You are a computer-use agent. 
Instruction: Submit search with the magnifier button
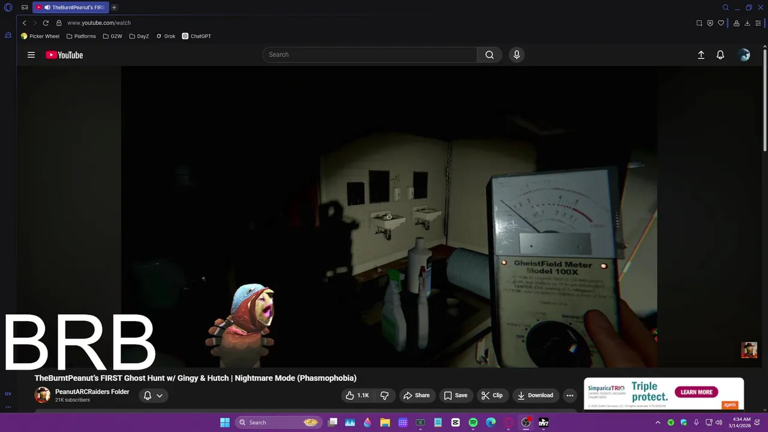pyautogui.click(x=490, y=55)
